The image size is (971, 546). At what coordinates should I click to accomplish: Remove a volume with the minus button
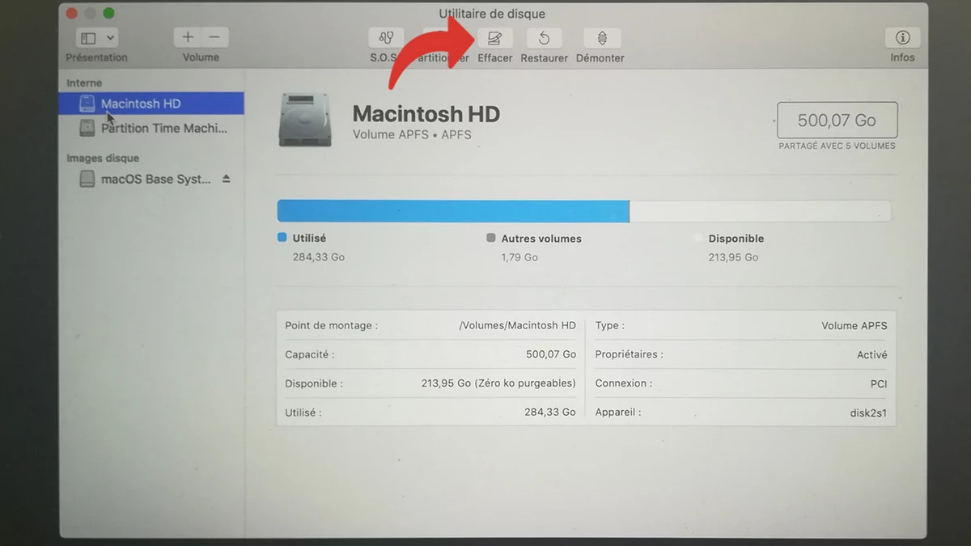tap(214, 37)
